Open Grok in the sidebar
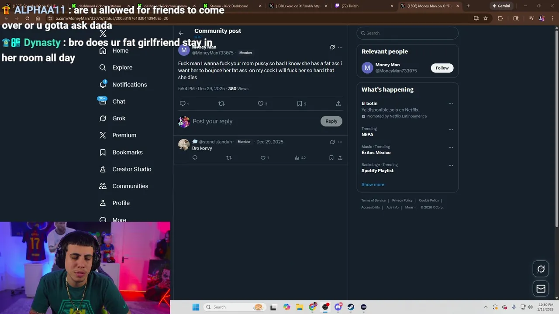The image size is (559, 314). [x=112, y=119]
